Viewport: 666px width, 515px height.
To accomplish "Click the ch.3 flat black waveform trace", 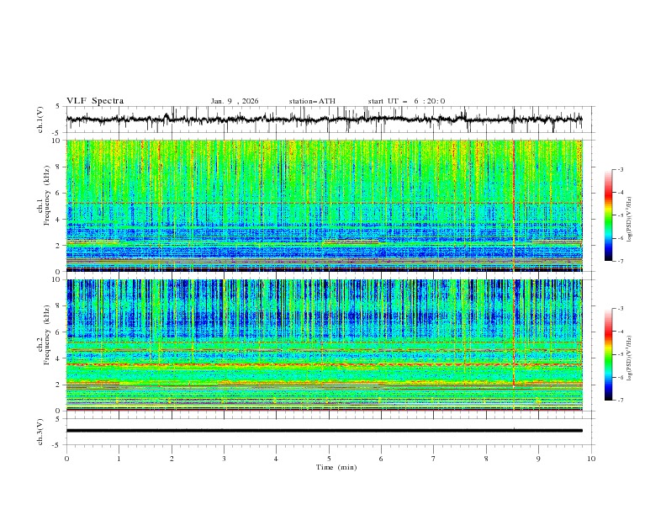I will pyautogui.click(x=324, y=431).
